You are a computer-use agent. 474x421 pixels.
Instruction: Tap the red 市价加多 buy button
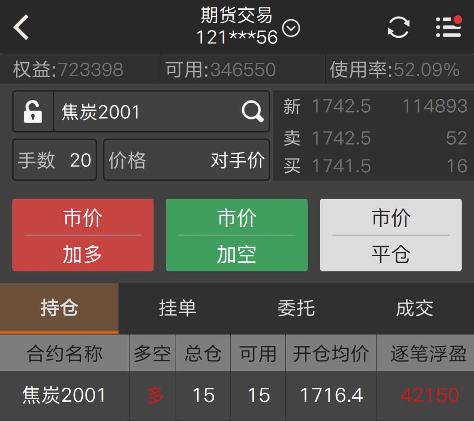(82, 235)
